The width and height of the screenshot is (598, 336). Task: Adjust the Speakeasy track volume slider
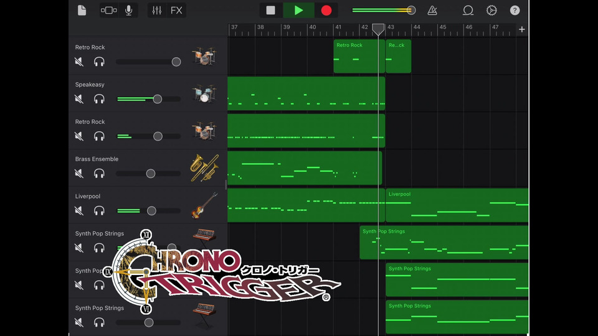click(x=157, y=99)
